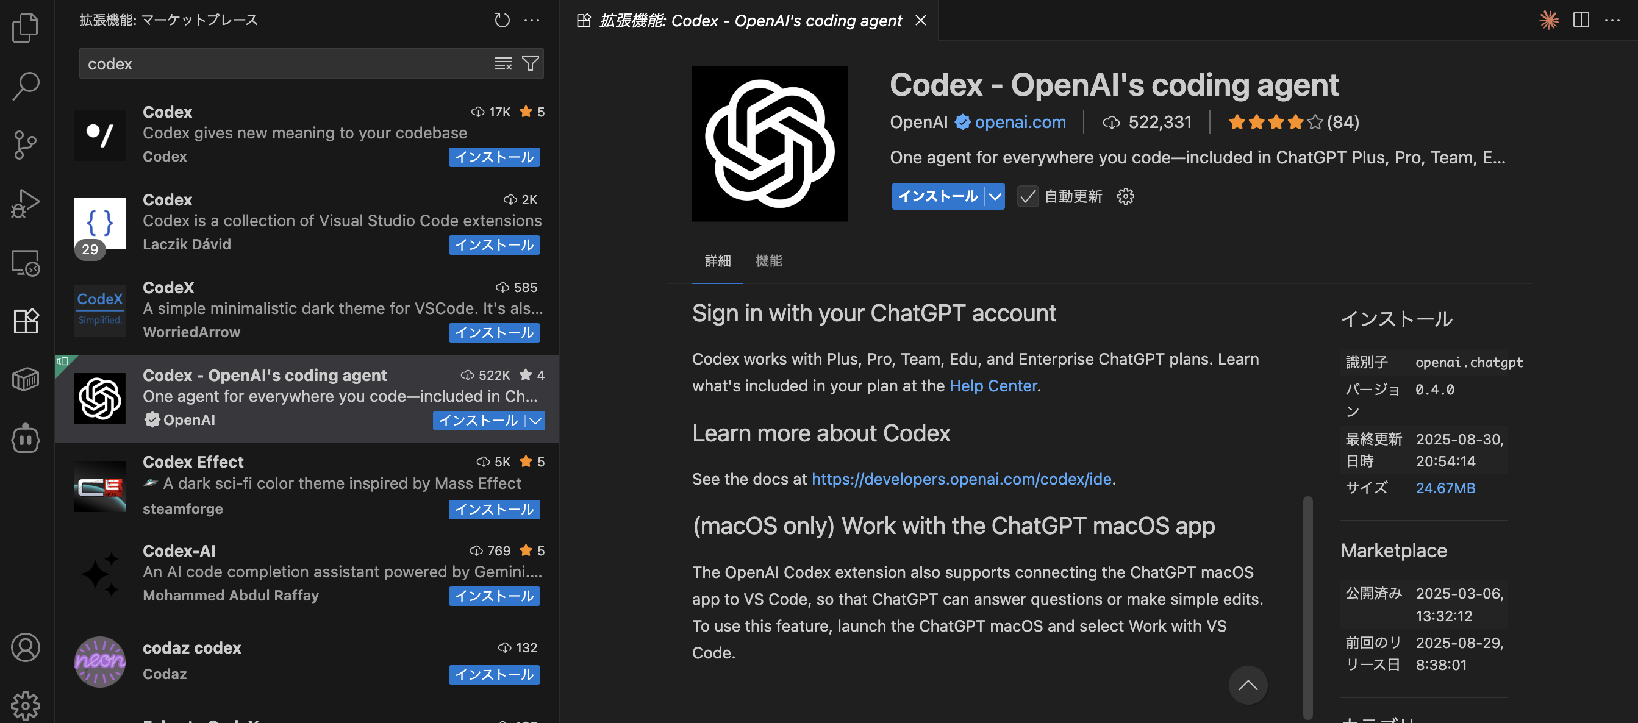Open the Source Control view
Viewport: 1638px width, 723px height.
pyautogui.click(x=26, y=145)
